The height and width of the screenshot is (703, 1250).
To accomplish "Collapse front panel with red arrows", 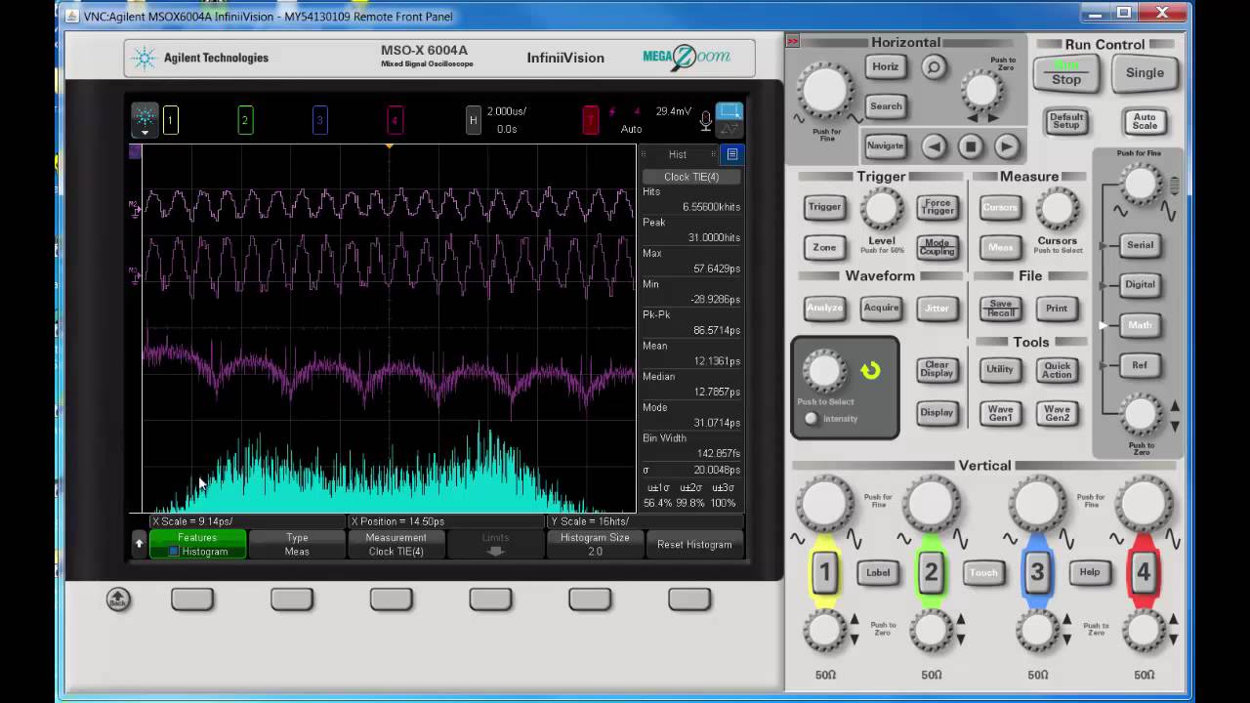I will 793,41.
